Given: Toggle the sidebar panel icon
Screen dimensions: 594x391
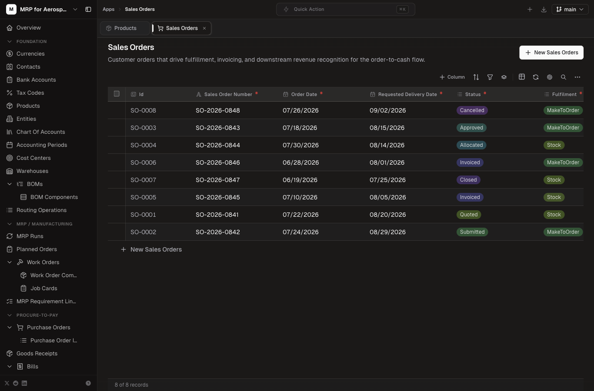Looking at the screenshot, I should pyautogui.click(x=88, y=9).
